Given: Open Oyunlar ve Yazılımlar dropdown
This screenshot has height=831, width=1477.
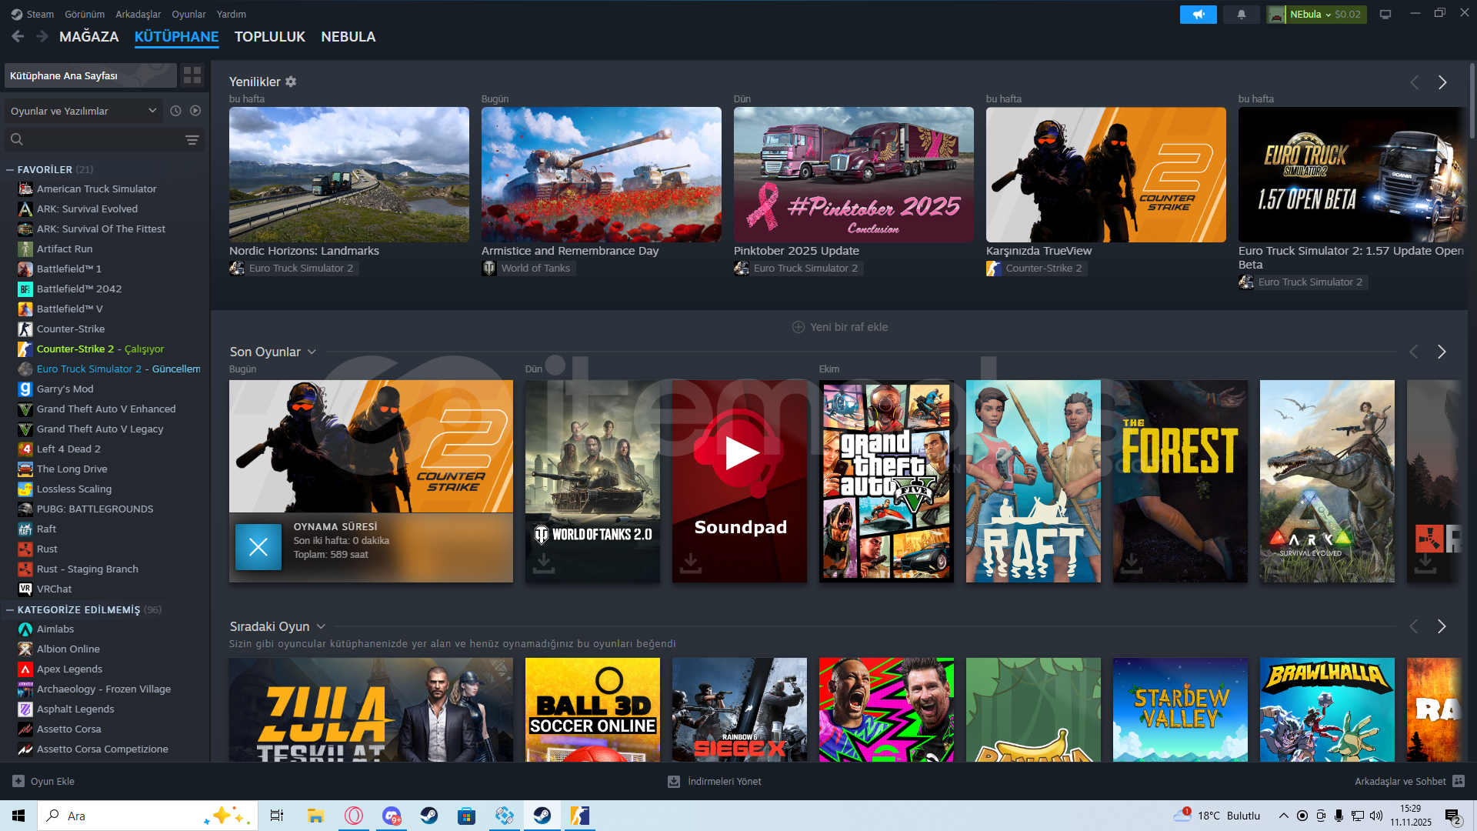Looking at the screenshot, I should click(83, 111).
